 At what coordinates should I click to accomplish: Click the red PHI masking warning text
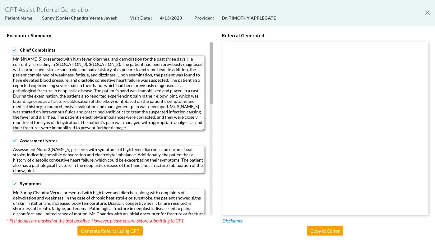pos(95,221)
